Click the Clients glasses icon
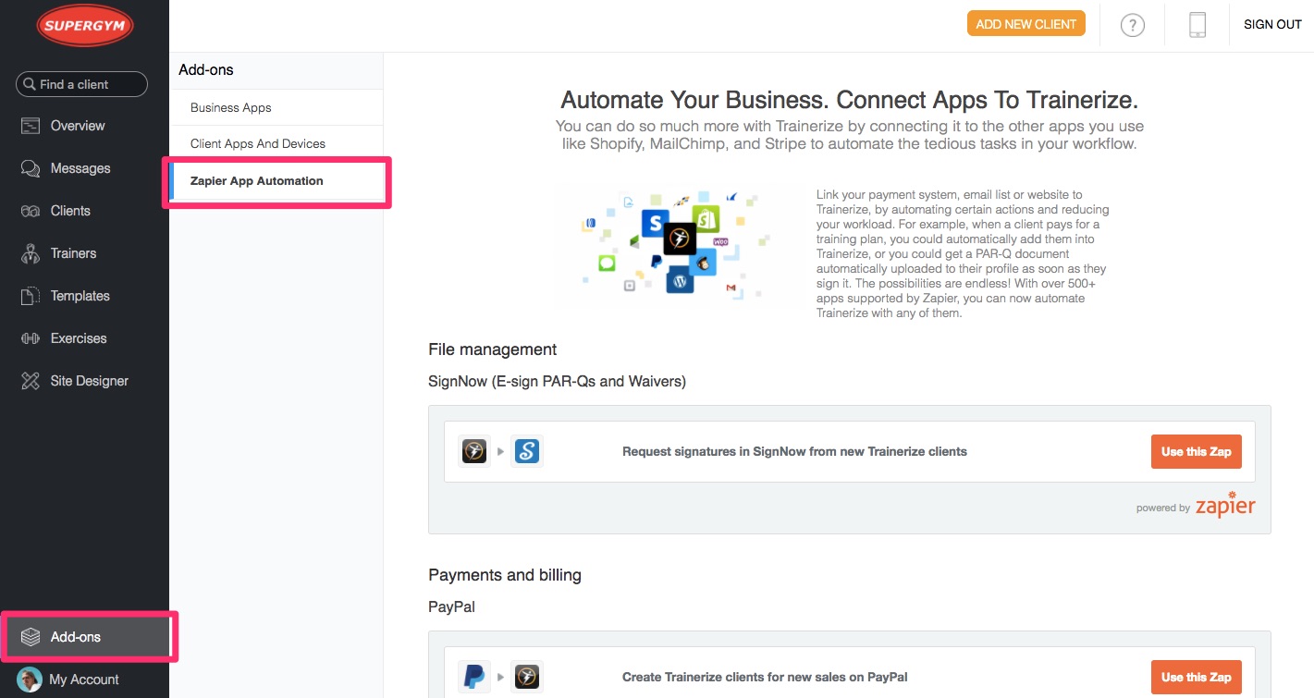1314x698 pixels. 31,211
